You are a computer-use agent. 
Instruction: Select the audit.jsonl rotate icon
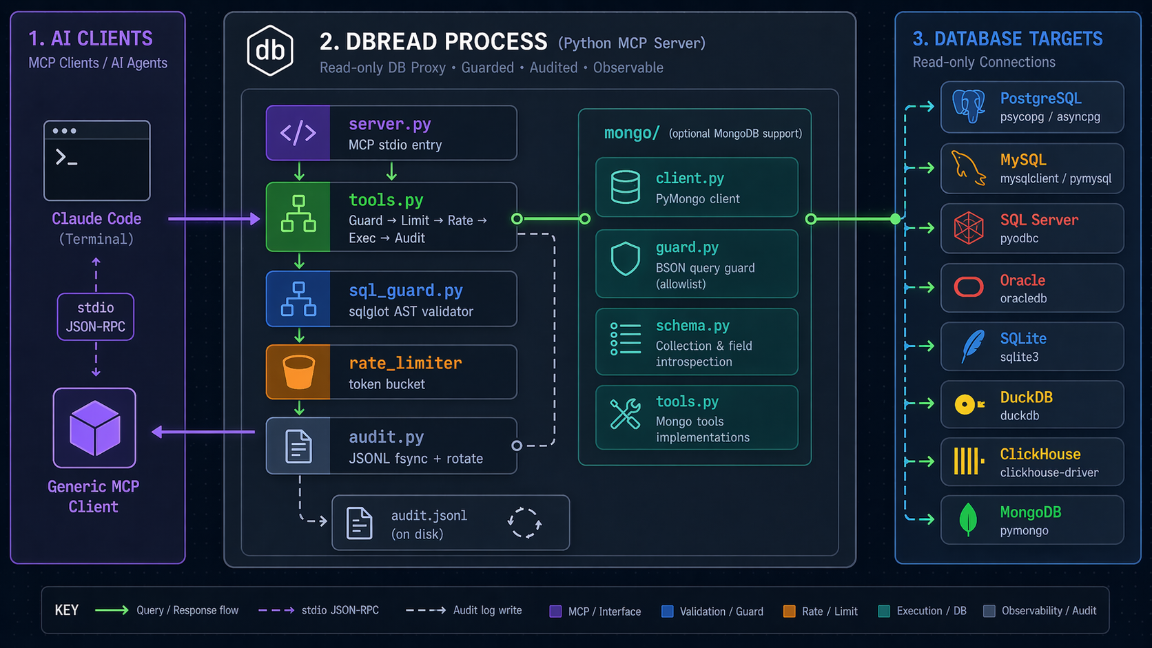point(524,523)
